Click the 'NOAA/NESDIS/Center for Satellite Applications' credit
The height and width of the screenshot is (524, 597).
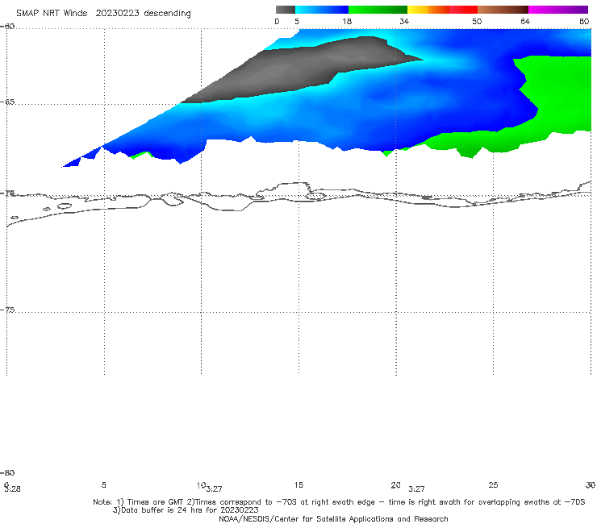click(333, 518)
